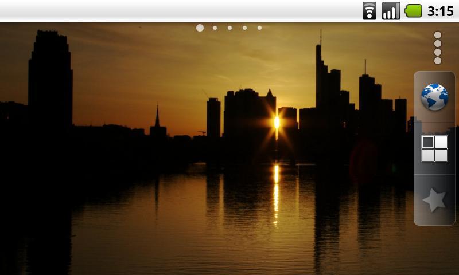Go to the third home page dot

(x=230, y=27)
